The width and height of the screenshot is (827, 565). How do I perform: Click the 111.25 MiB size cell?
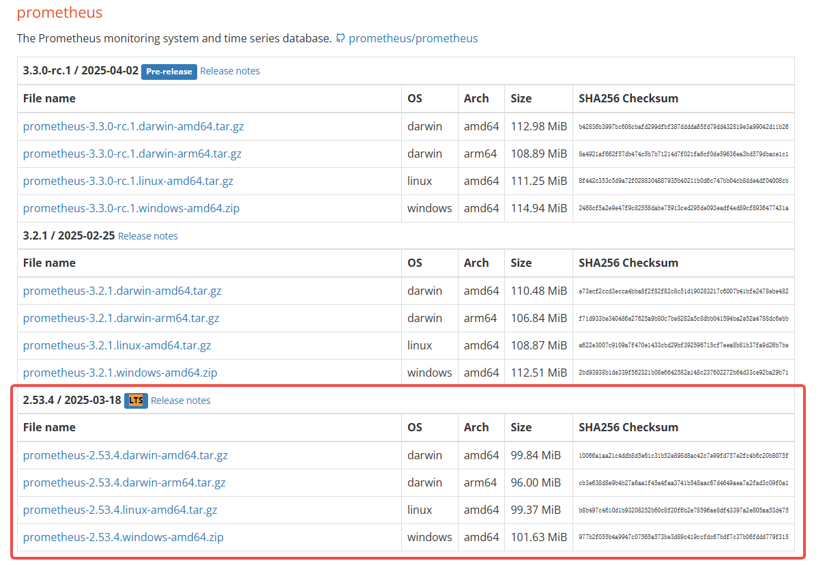[539, 181]
